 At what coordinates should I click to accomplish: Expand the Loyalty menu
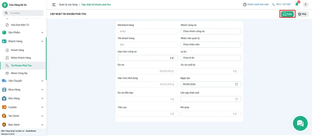pos(23,107)
